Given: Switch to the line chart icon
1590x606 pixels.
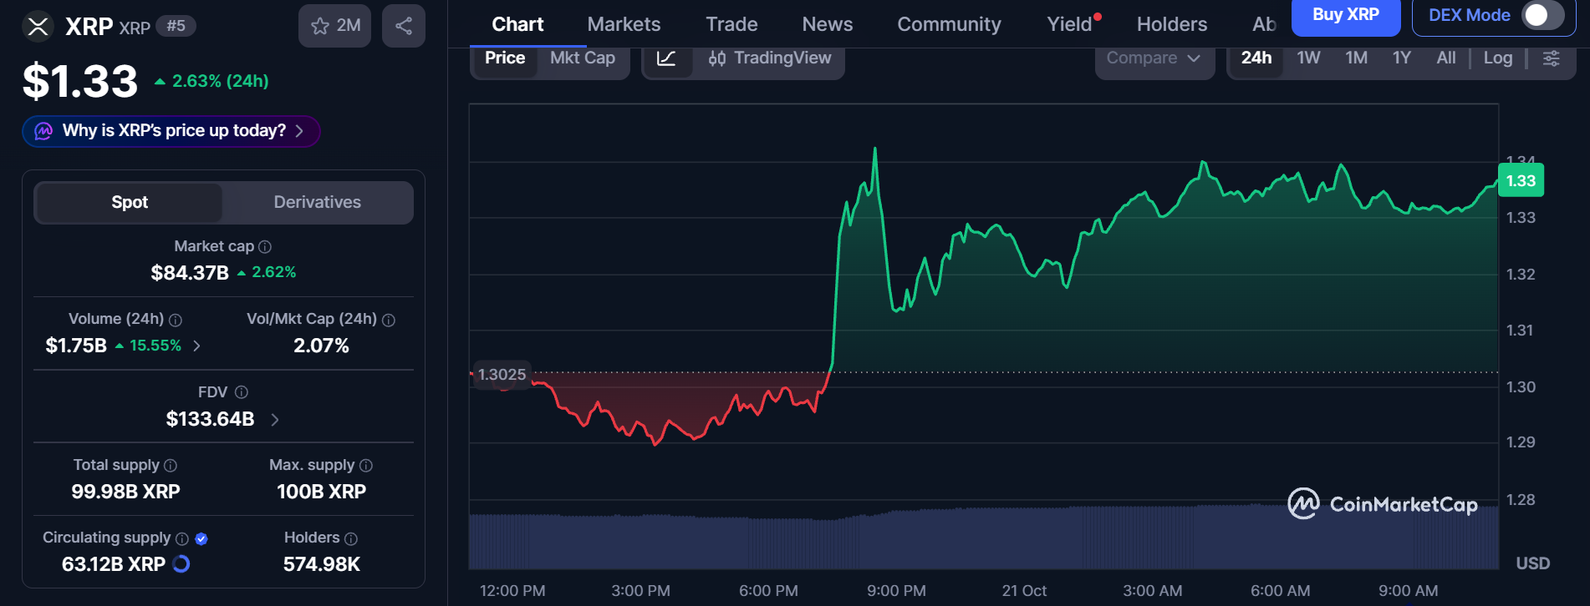Looking at the screenshot, I should [x=666, y=58].
